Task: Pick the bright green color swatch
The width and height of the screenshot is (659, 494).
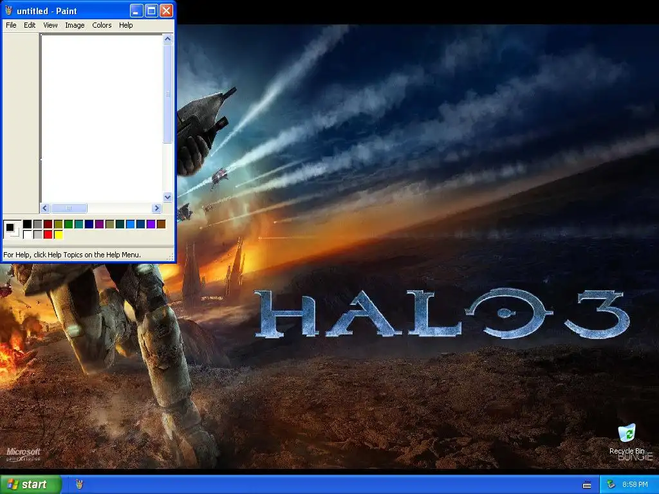Action: [68, 224]
